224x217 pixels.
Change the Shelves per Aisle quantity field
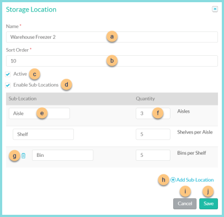pyautogui.click(x=153, y=134)
